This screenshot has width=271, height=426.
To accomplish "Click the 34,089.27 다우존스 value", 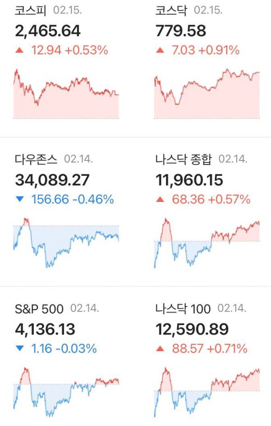I will 52,180.
